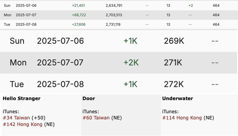Click the 2,634,791 total value
The image size is (238, 136).
coord(114,5)
